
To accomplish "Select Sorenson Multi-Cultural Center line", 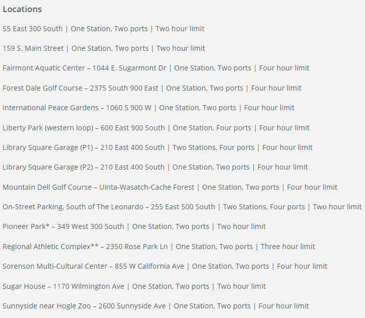I will pyautogui.click(x=165, y=266).
